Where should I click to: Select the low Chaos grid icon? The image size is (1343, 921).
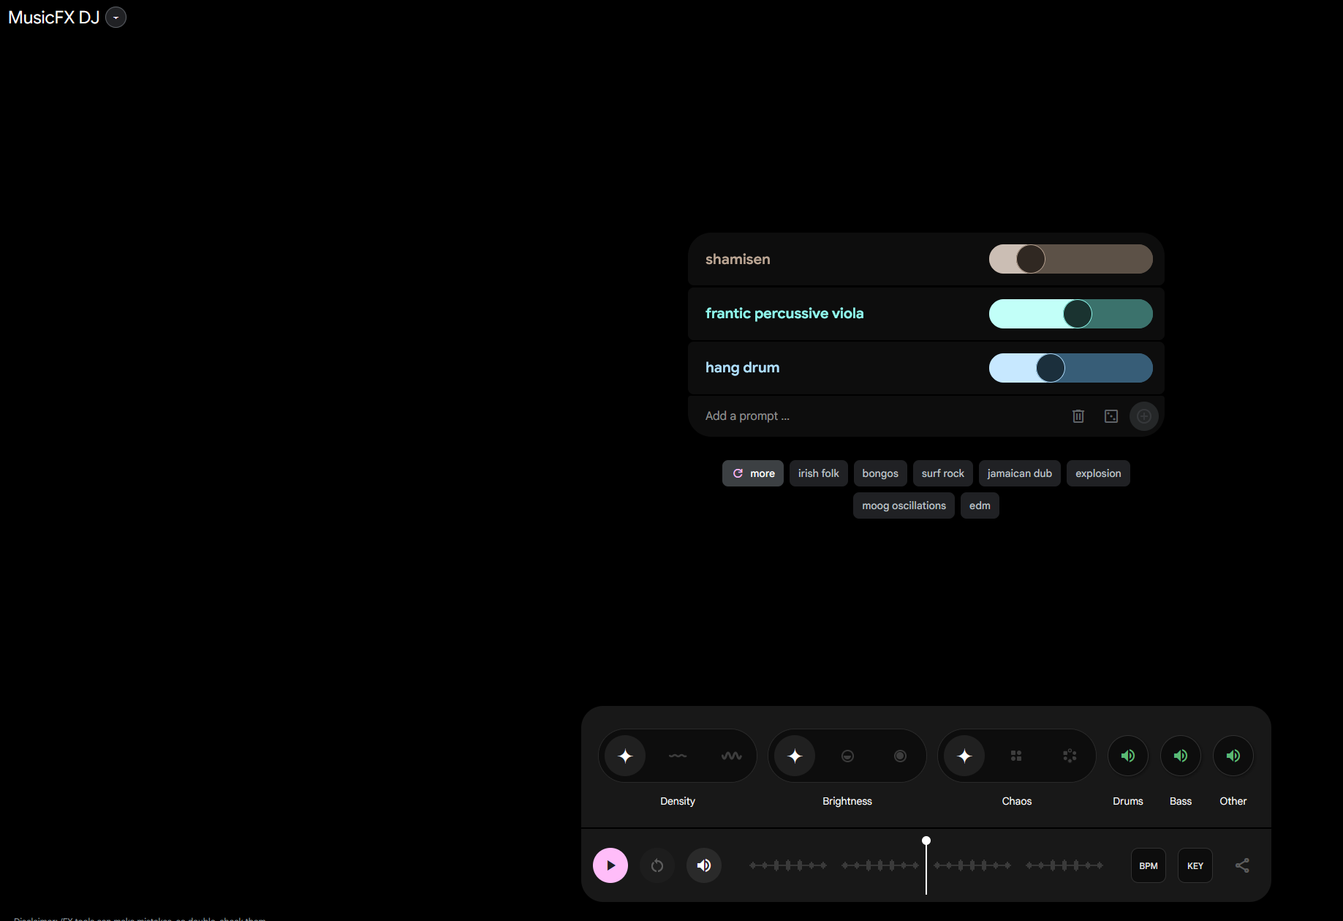point(1016,756)
